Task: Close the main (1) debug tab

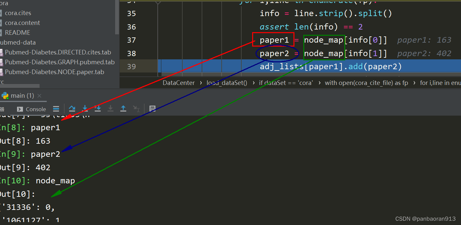Action: pos(40,96)
